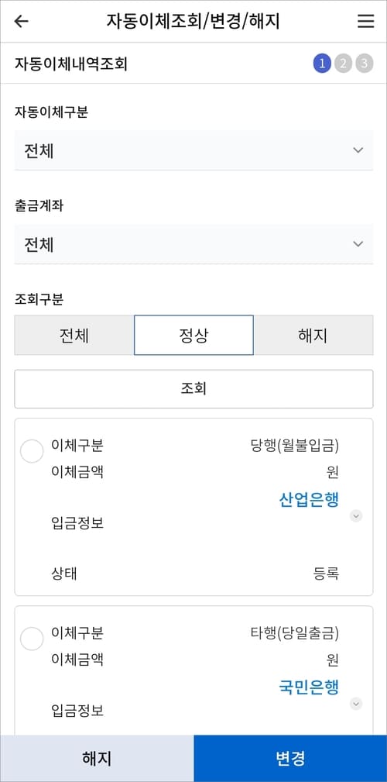
Task: Select the 정상 filter tab
Action: coord(193,335)
